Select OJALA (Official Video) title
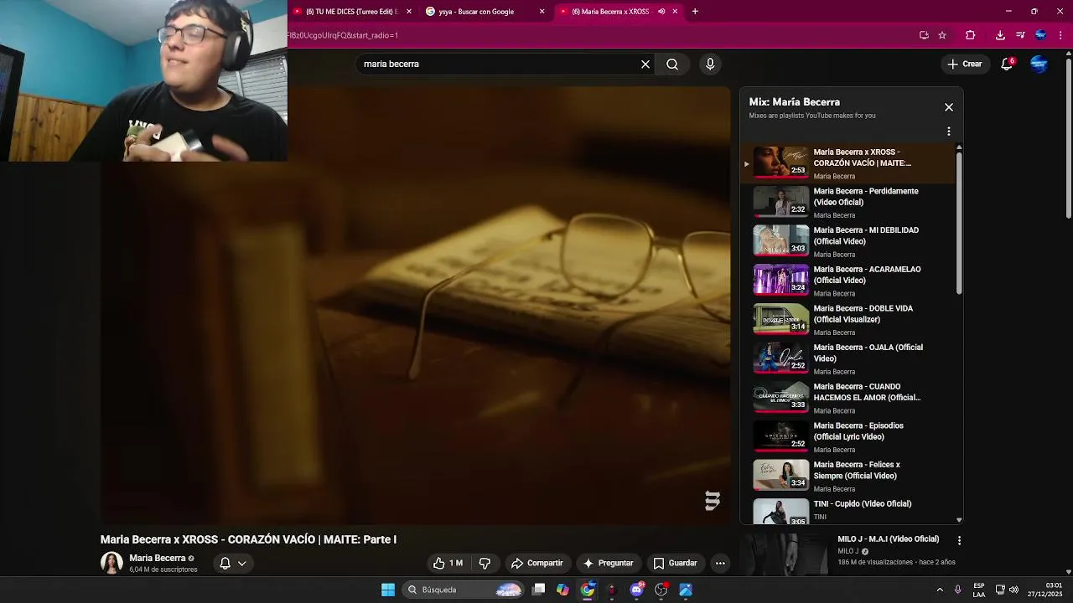This screenshot has width=1073, height=603. click(x=868, y=353)
